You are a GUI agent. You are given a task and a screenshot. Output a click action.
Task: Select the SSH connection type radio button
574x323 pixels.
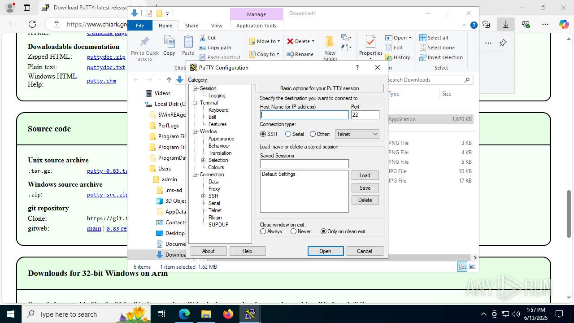(263, 134)
